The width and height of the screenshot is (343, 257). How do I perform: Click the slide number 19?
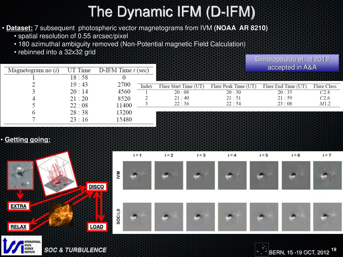click(x=334, y=250)
